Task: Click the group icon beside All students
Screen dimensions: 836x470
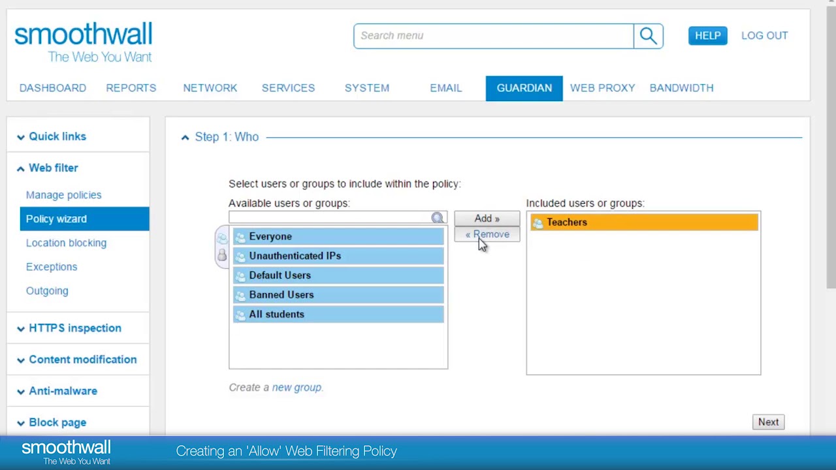Action: point(240,314)
